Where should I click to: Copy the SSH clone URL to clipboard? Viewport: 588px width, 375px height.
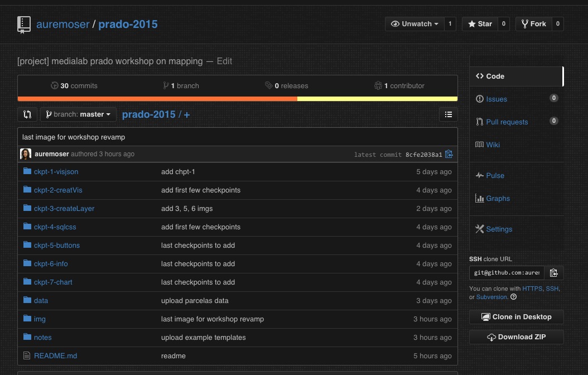[553, 273]
